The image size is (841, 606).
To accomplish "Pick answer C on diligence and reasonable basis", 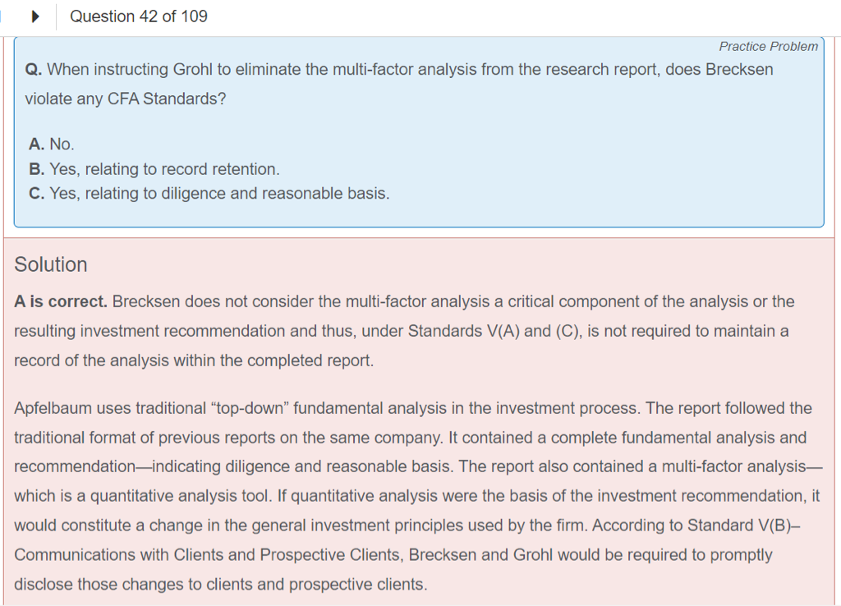I will [x=209, y=194].
